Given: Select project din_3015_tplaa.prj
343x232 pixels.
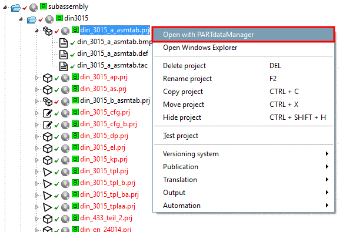Looking at the screenshot, I should pyautogui.click(x=108, y=206).
